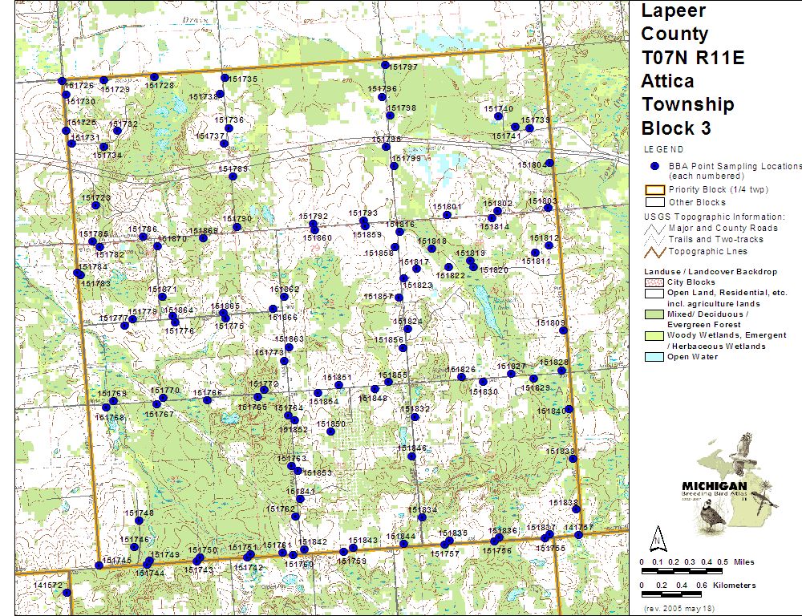The height and width of the screenshot is (616, 802).
Task: Select the point marker labeled 151809
Action: [564, 330]
